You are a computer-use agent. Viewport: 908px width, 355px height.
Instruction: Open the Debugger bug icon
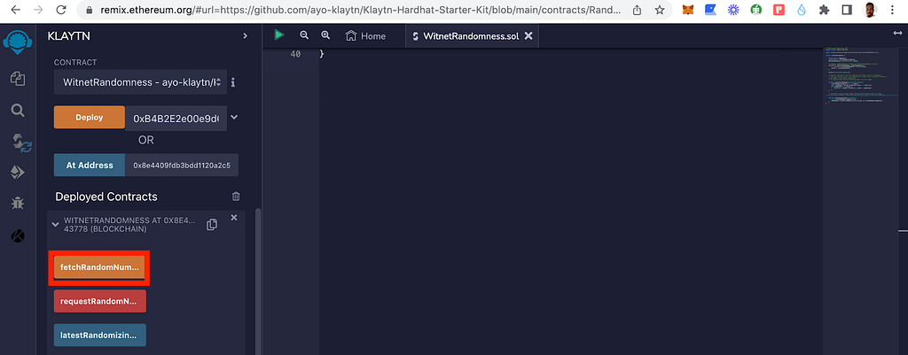pyautogui.click(x=18, y=203)
